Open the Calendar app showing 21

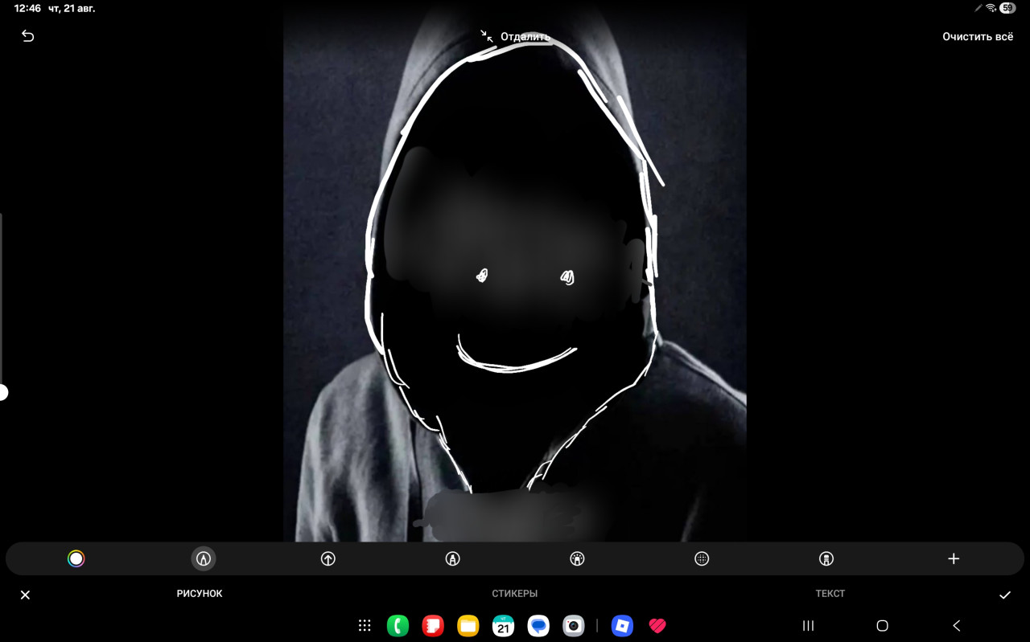[x=503, y=625]
